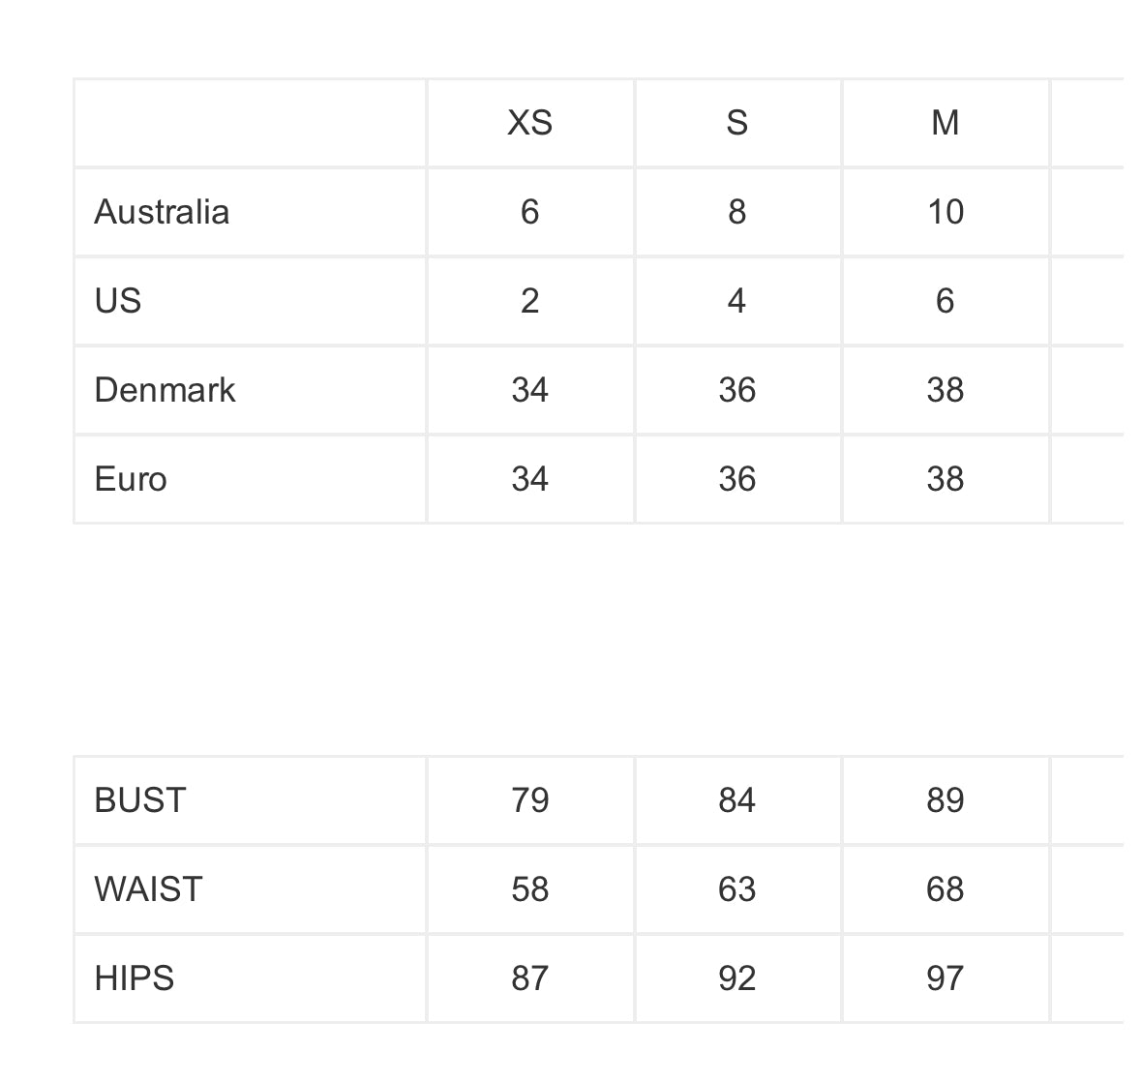Click Denmark XS value 34
The image size is (1141, 1083).
(529, 390)
